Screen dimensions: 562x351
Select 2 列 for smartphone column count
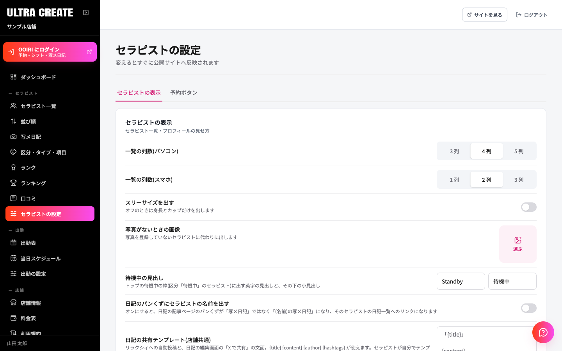(487, 179)
